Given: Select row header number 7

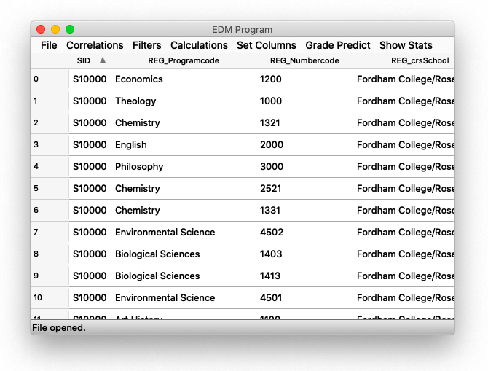Looking at the screenshot, I should 49,232.
